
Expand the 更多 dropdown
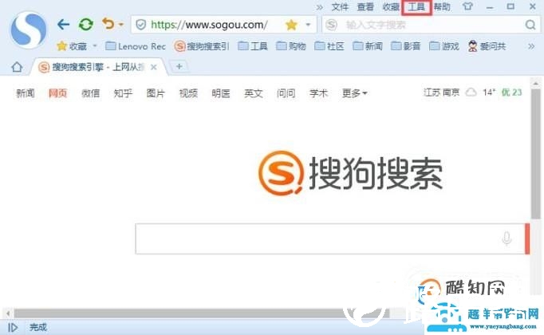[355, 93]
